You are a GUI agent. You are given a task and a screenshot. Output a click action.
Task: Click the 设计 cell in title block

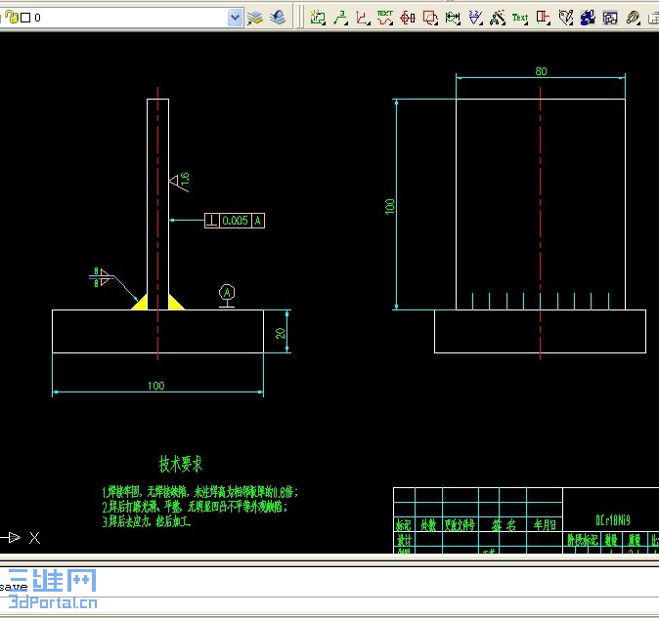point(404,539)
